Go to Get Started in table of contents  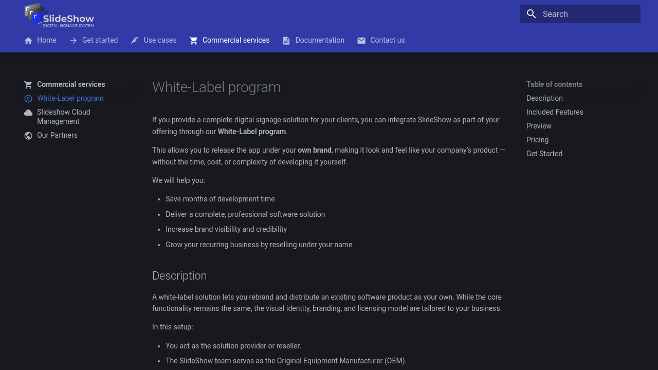[x=544, y=154]
